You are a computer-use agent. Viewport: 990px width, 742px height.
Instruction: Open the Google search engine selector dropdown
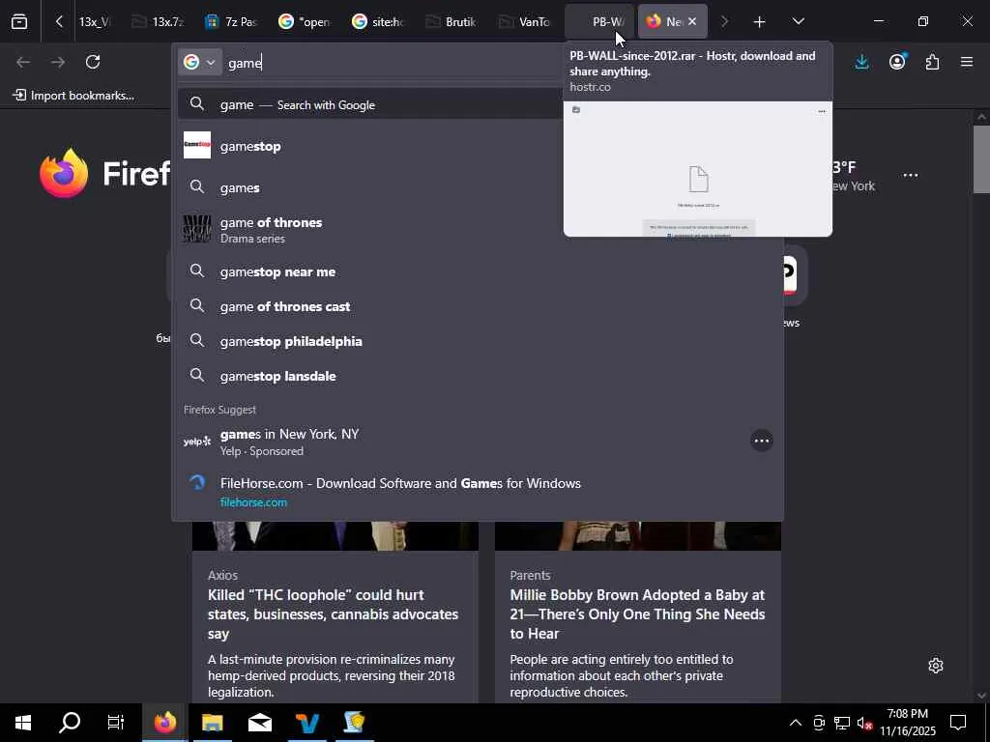click(x=199, y=62)
